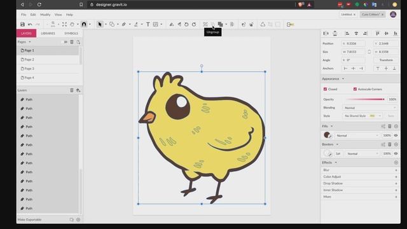This screenshot has width=407, height=229.
Task: Add Make Exportable plus icon
Action: coord(78,219)
